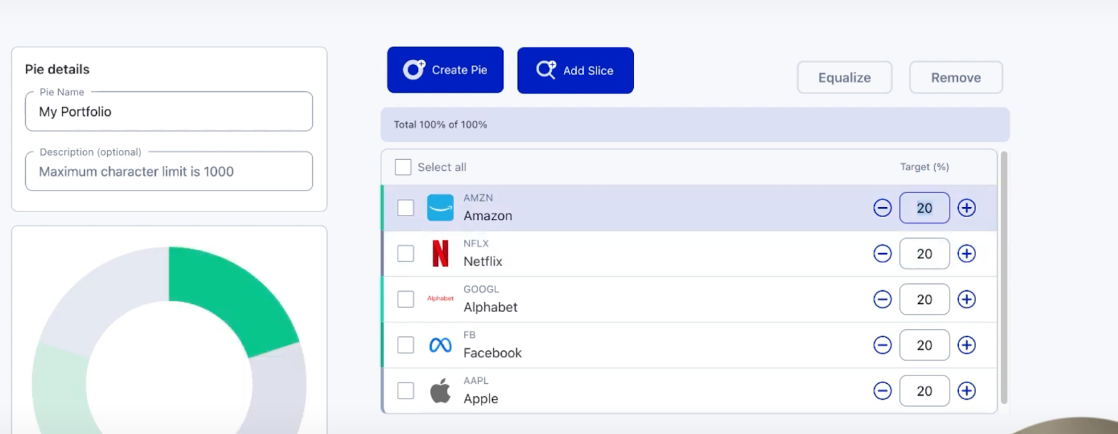
Task: Edit Amazon target percentage field
Action: pos(924,208)
